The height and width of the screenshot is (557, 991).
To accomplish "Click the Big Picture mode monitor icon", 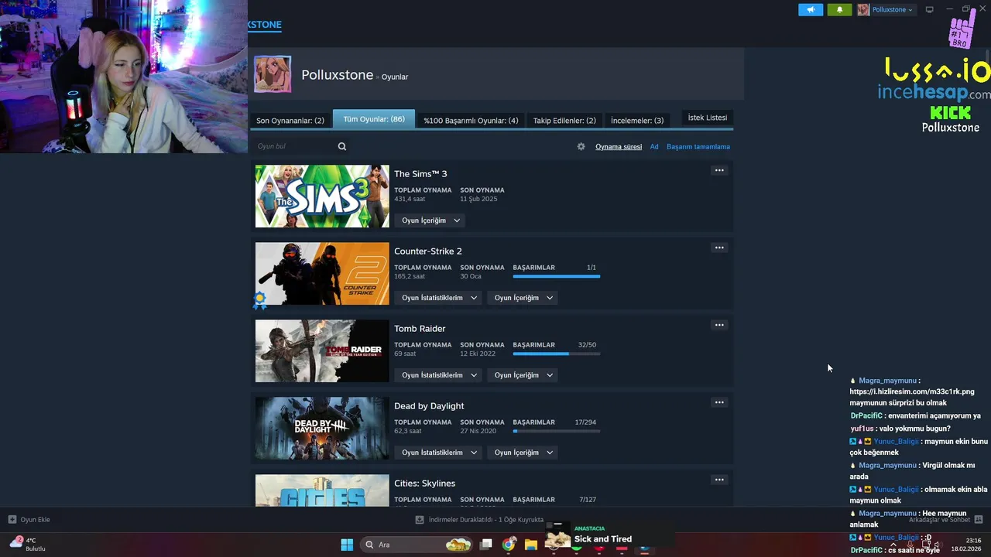I will coord(929,10).
